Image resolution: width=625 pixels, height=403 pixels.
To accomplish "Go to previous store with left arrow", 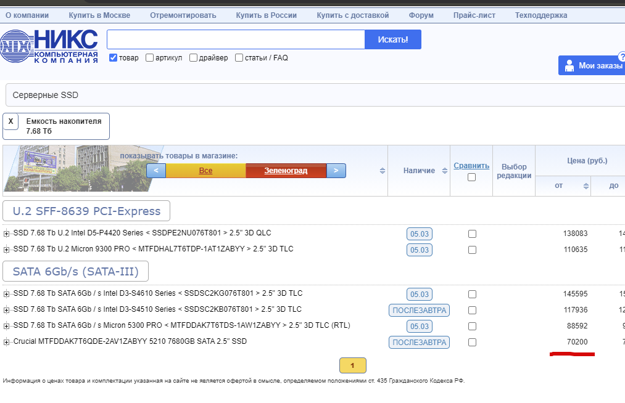I will click(156, 171).
